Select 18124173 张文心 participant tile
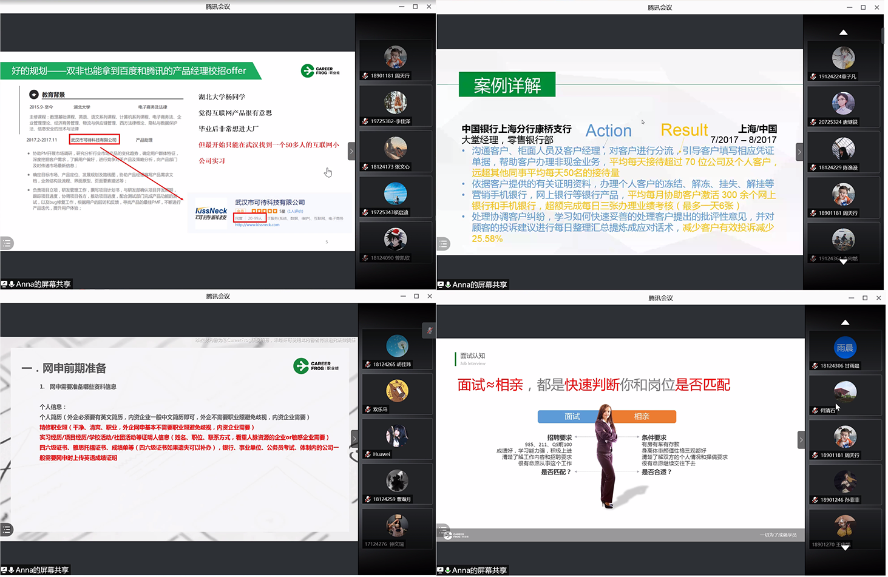This screenshot has height=577, width=888. pyautogui.click(x=395, y=152)
